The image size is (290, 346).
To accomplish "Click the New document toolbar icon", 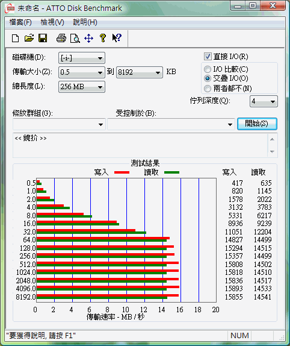I will click(x=15, y=38).
